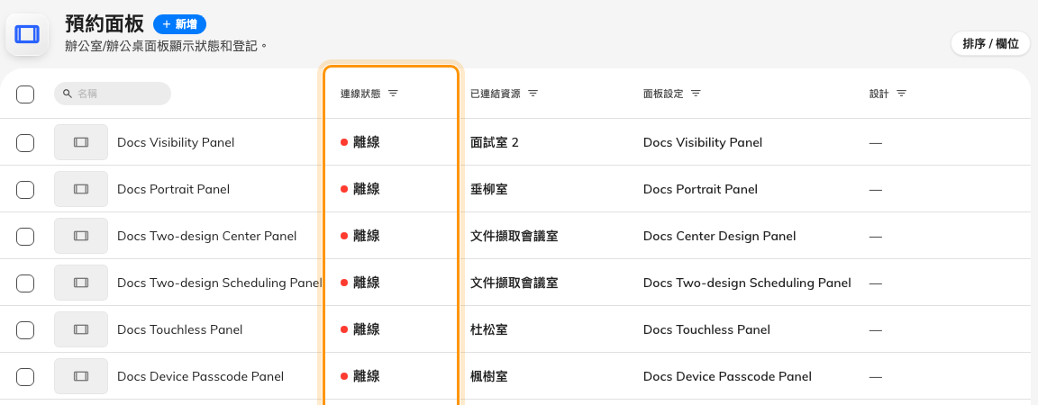1038x405 pixels.
Task: Sort by 設計 column header
Action: click(x=879, y=94)
